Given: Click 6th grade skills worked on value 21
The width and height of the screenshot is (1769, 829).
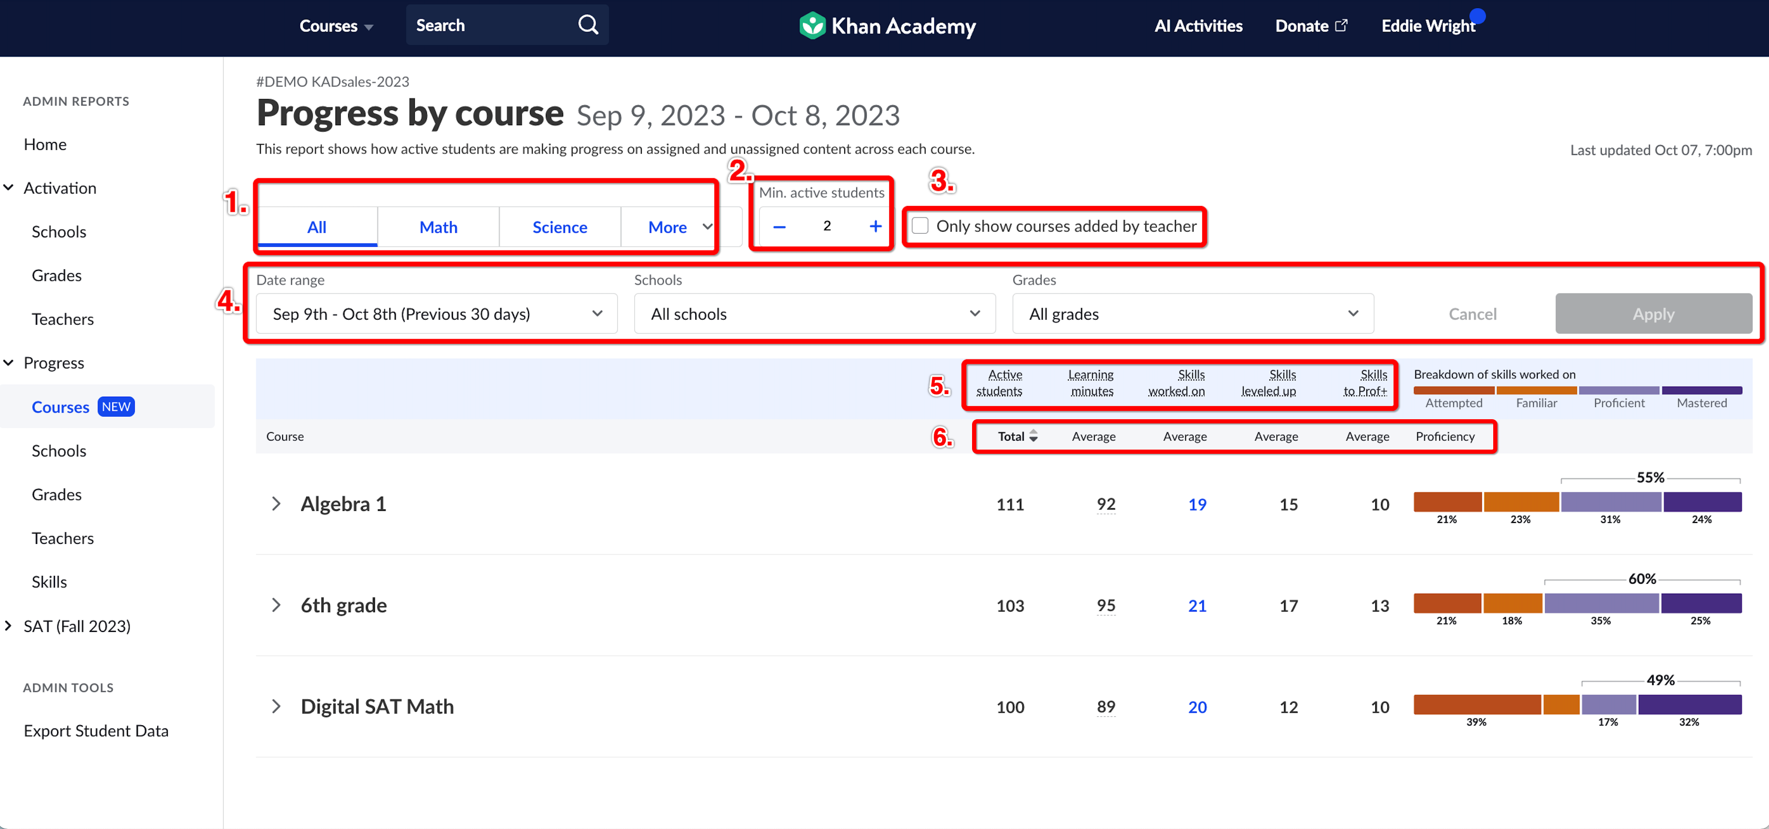Looking at the screenshot, I should point(1197,605).
